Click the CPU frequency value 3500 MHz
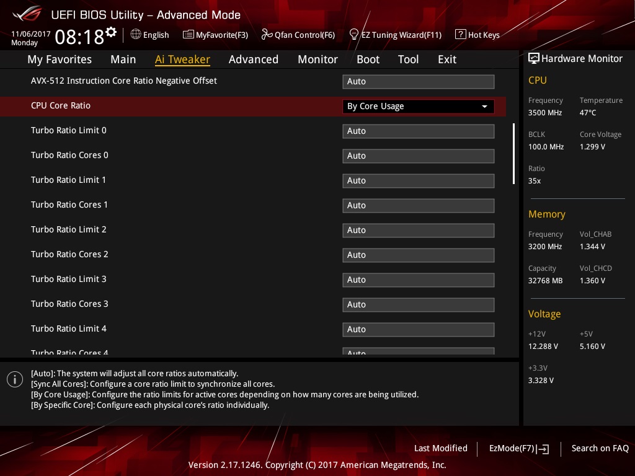Viewport: 635px width, 476px height. click(x=545, y=113)
